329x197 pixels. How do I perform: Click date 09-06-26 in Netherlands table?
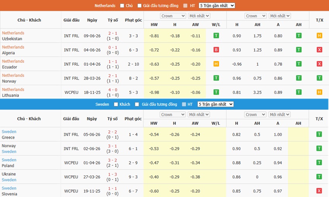click(92, 36)
